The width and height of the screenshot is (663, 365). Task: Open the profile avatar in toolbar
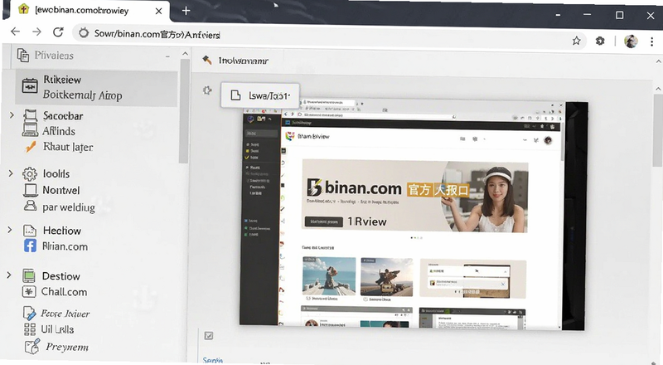pyautogui.click(x=631, y=41)
